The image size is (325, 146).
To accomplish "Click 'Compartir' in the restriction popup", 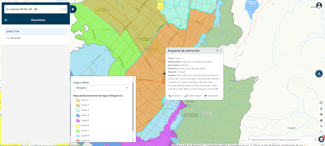I will pyautogui.click(x=211, y=96).
